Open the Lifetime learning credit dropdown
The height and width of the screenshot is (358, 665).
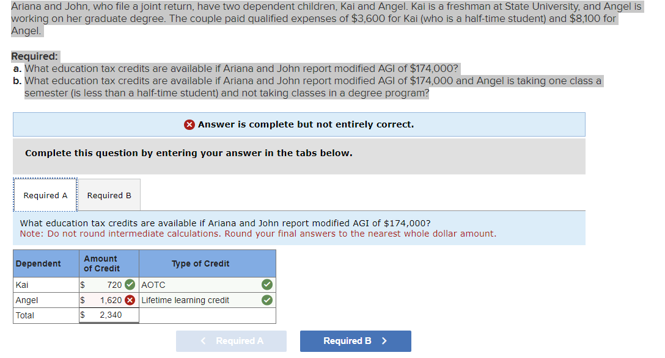[x=196, y=300]
